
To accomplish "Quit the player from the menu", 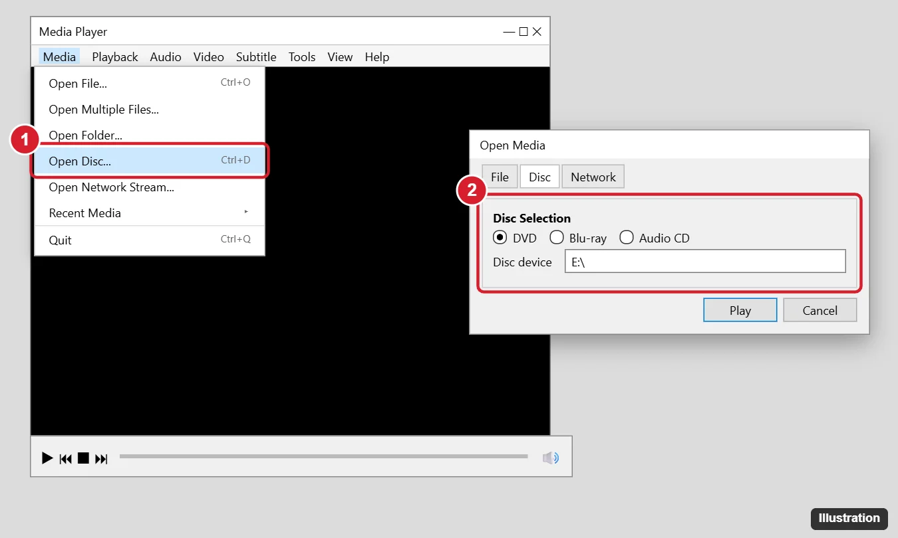I will (x=150, y=240).
